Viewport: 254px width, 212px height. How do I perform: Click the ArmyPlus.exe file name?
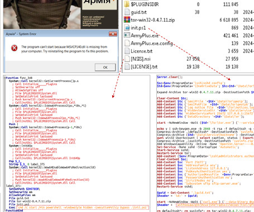click(145, 35)
